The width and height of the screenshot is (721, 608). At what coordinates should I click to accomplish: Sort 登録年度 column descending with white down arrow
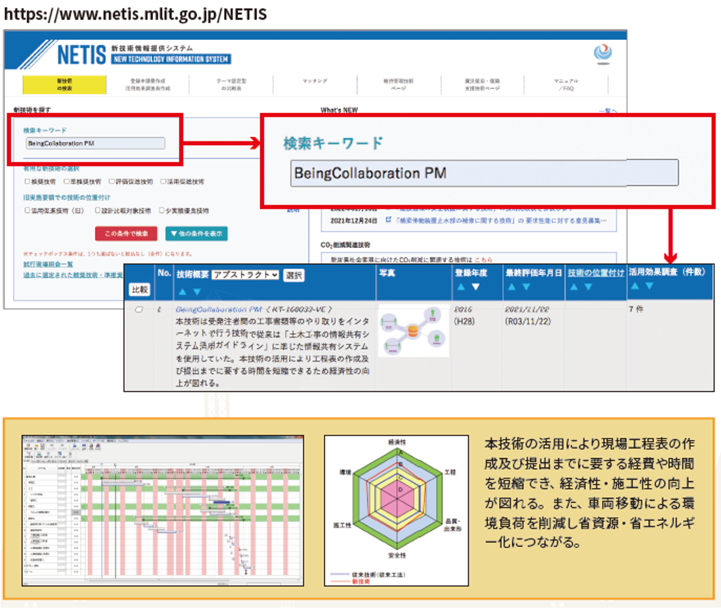pyautogui.click(x=476, y=287)
